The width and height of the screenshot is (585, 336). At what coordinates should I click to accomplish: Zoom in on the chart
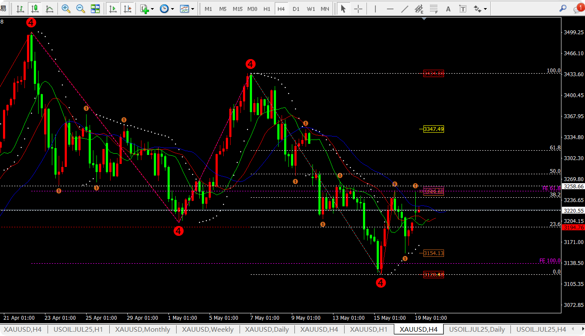tap(66, 9)
